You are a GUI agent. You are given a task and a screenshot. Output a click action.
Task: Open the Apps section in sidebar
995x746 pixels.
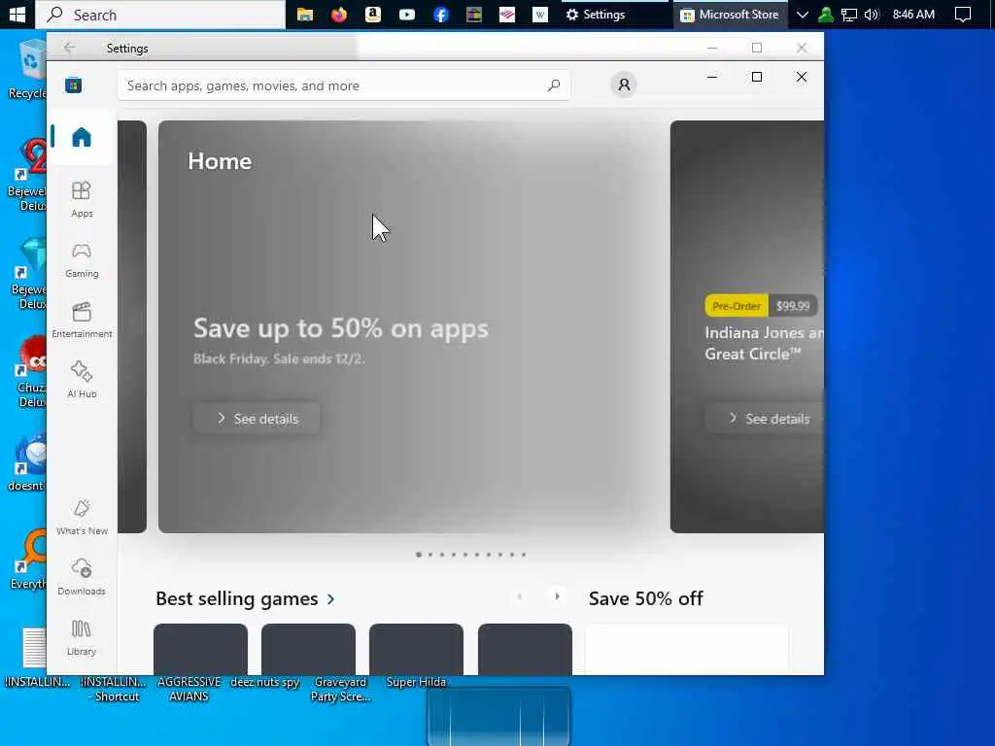[x=82, y=199]
